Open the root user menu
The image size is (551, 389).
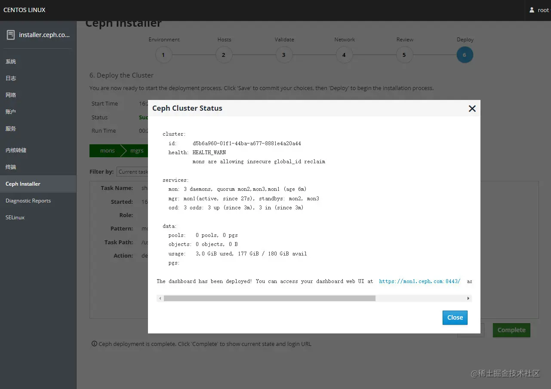coord(539,10)
